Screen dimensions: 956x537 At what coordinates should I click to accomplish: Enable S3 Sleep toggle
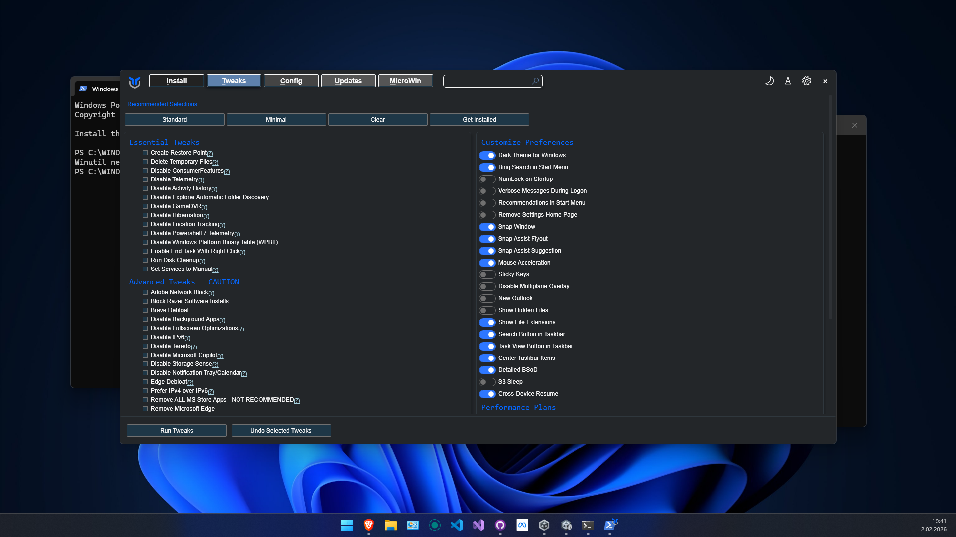pos(487,382)
